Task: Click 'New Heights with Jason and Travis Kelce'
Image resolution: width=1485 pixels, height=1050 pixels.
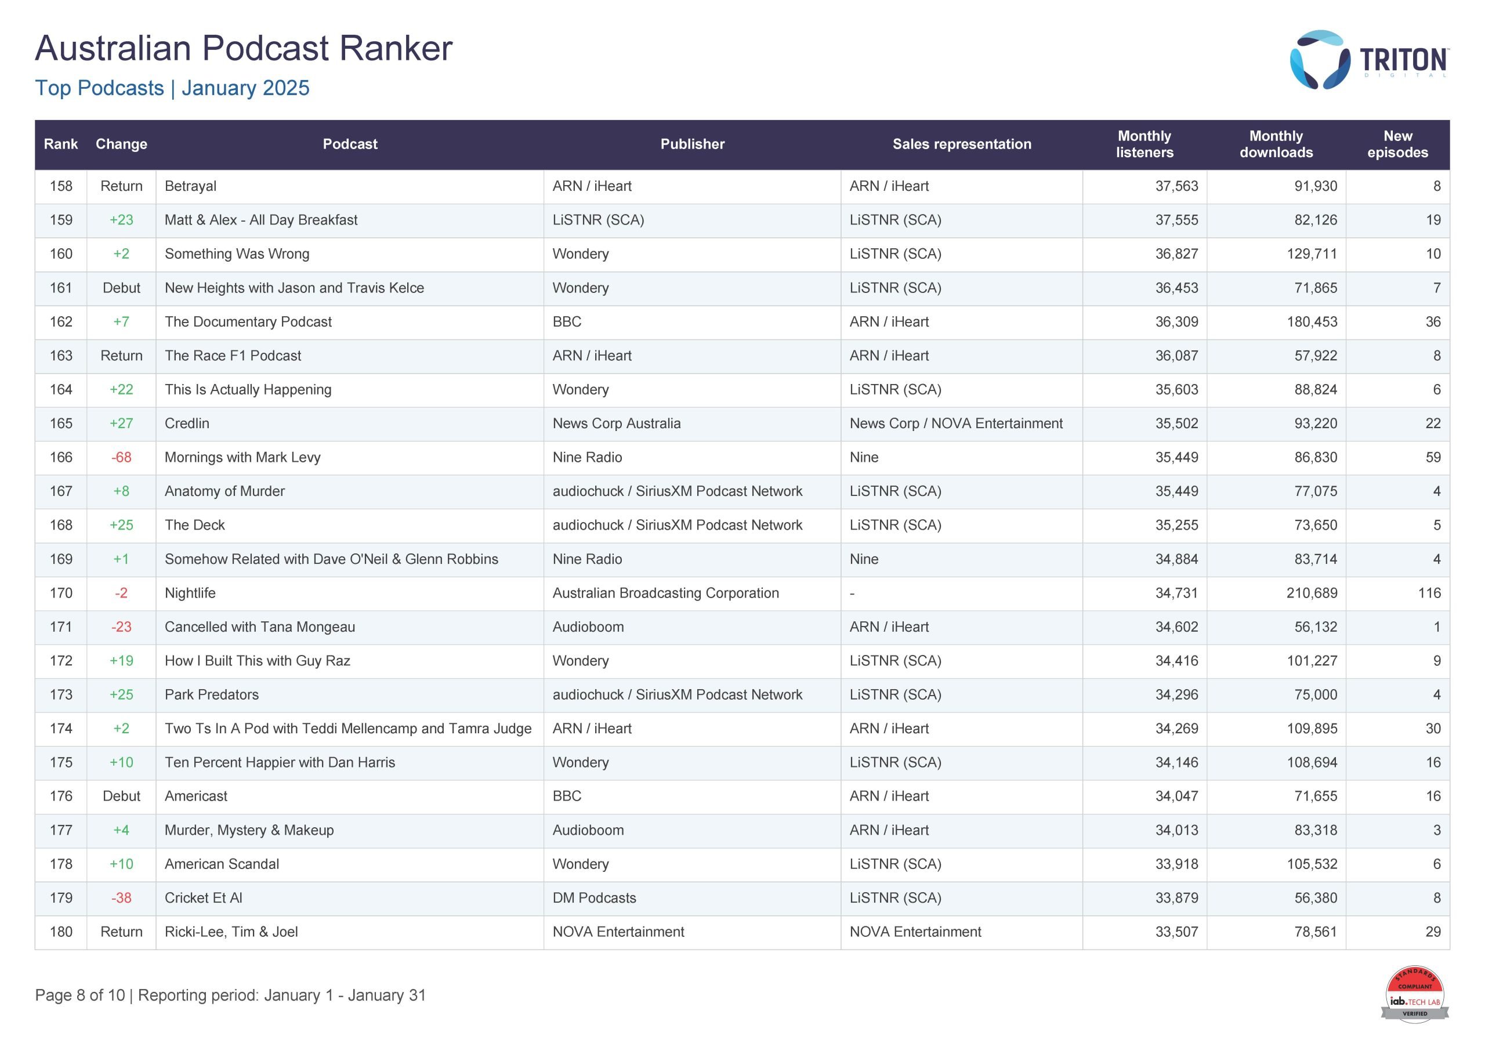Action: [294, 288]
